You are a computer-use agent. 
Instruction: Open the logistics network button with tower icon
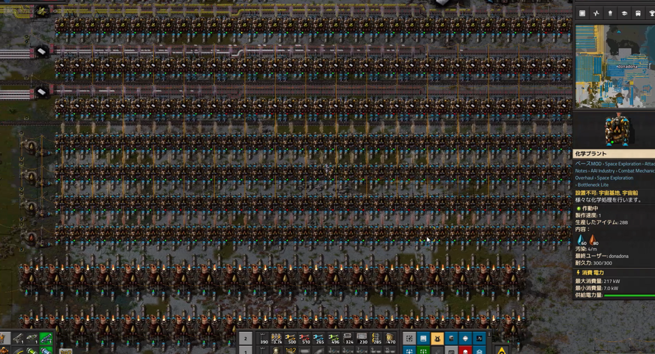pyautogui.click(x=610, y=13)
